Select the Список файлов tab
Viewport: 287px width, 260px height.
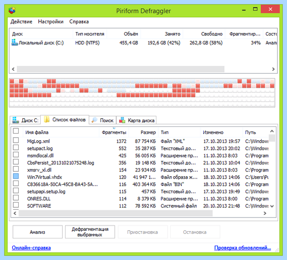(65, 119)
